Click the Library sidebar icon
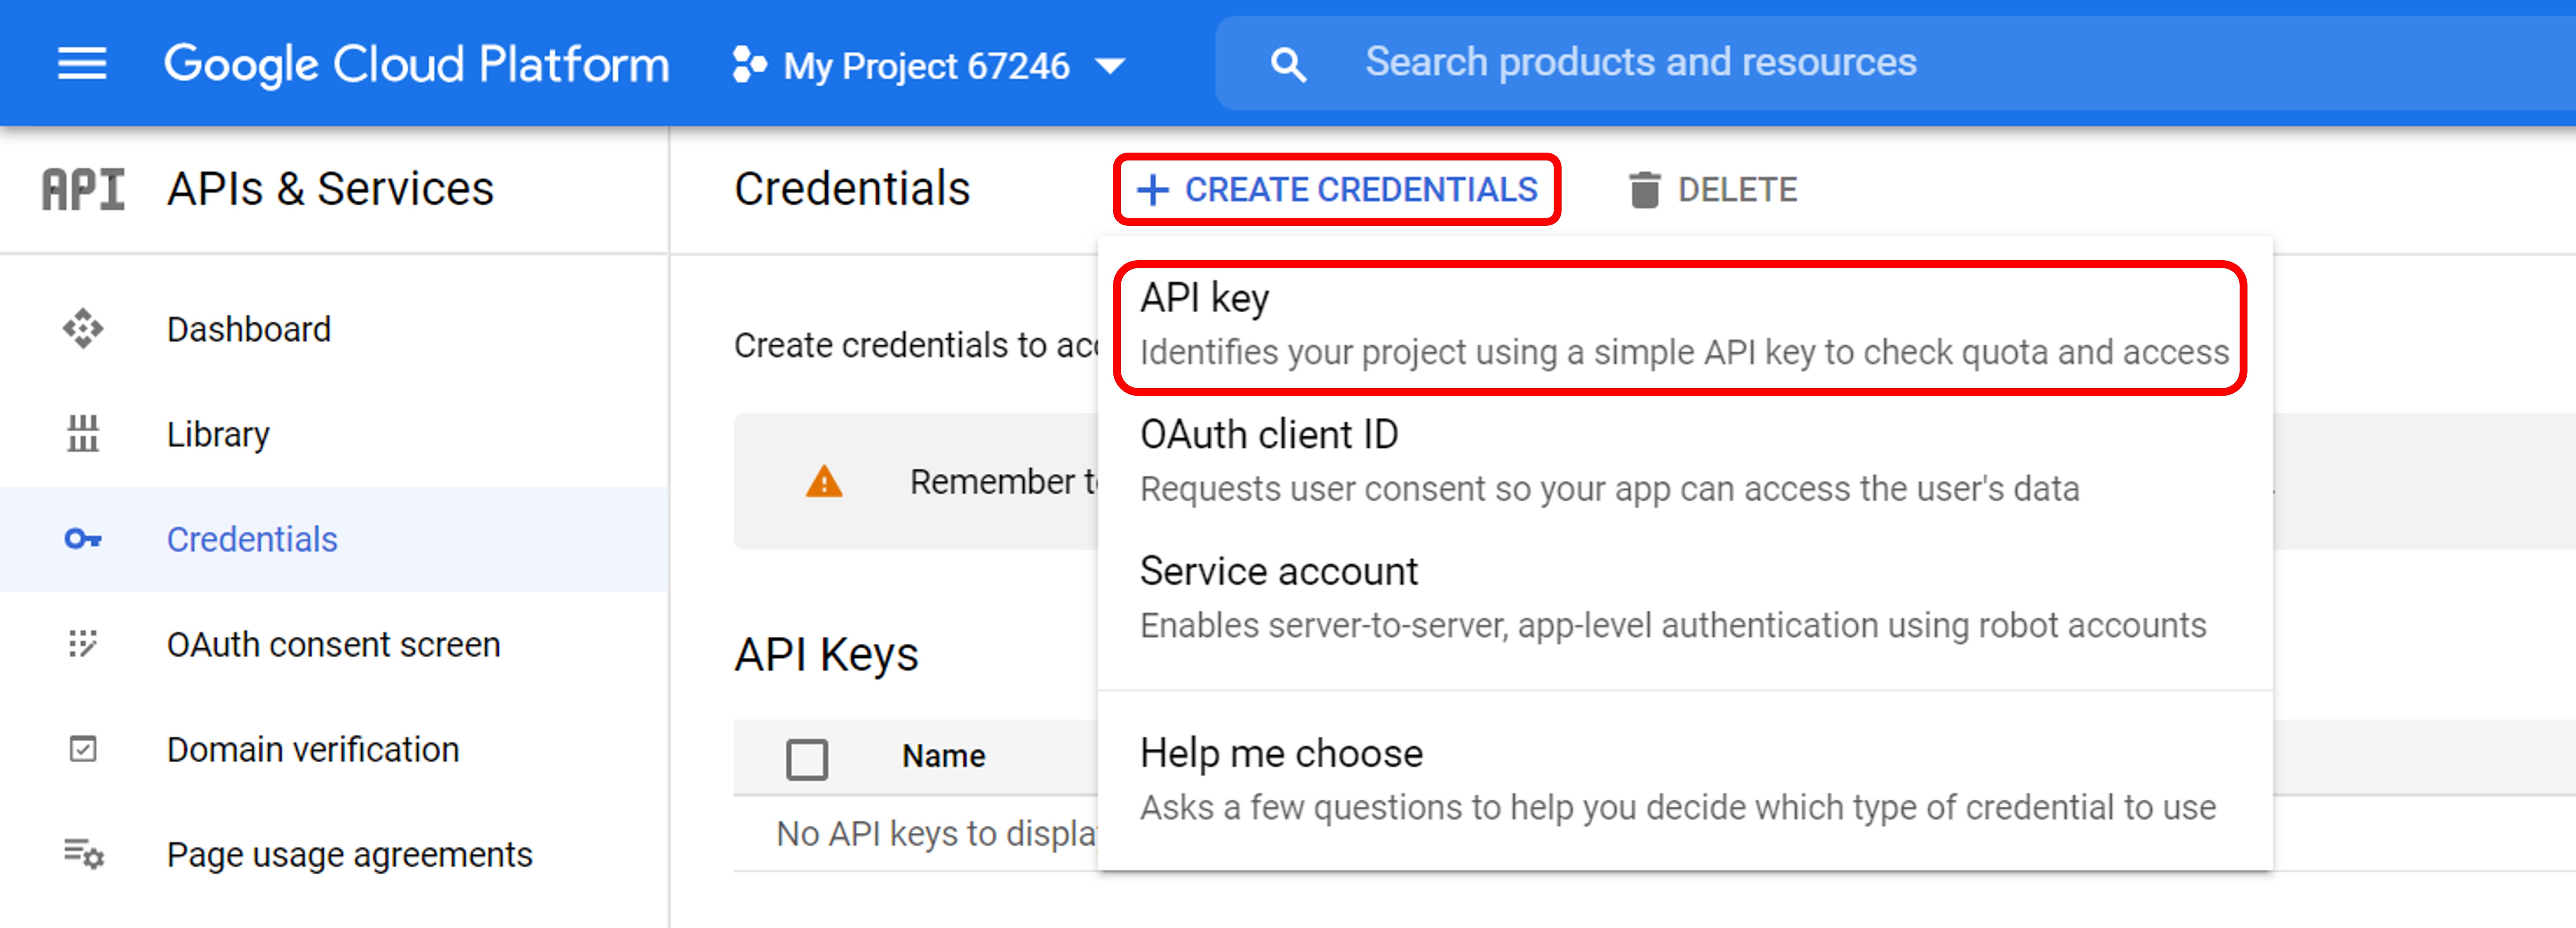Image resolution: width=2576 pixels, height=928 pixels. click(83, 434)
